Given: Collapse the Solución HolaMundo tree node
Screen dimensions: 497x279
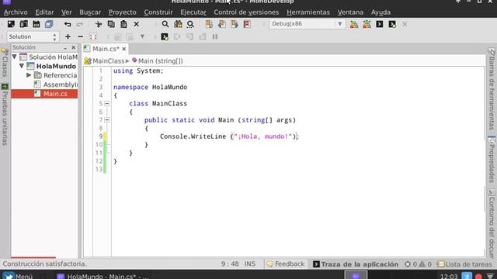Looking at the screenshot, I should pyautogui.click(x=15, y=57).
